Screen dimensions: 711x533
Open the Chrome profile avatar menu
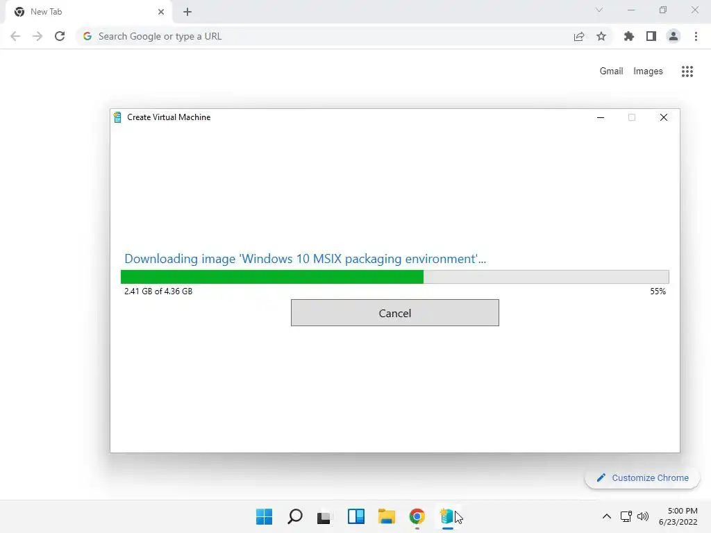pyautogui.click(x=674, y=36)
